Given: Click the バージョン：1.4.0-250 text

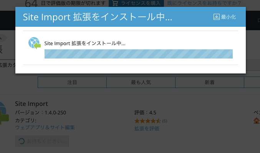Looking at the screenshot, I should tap(40, 112).
